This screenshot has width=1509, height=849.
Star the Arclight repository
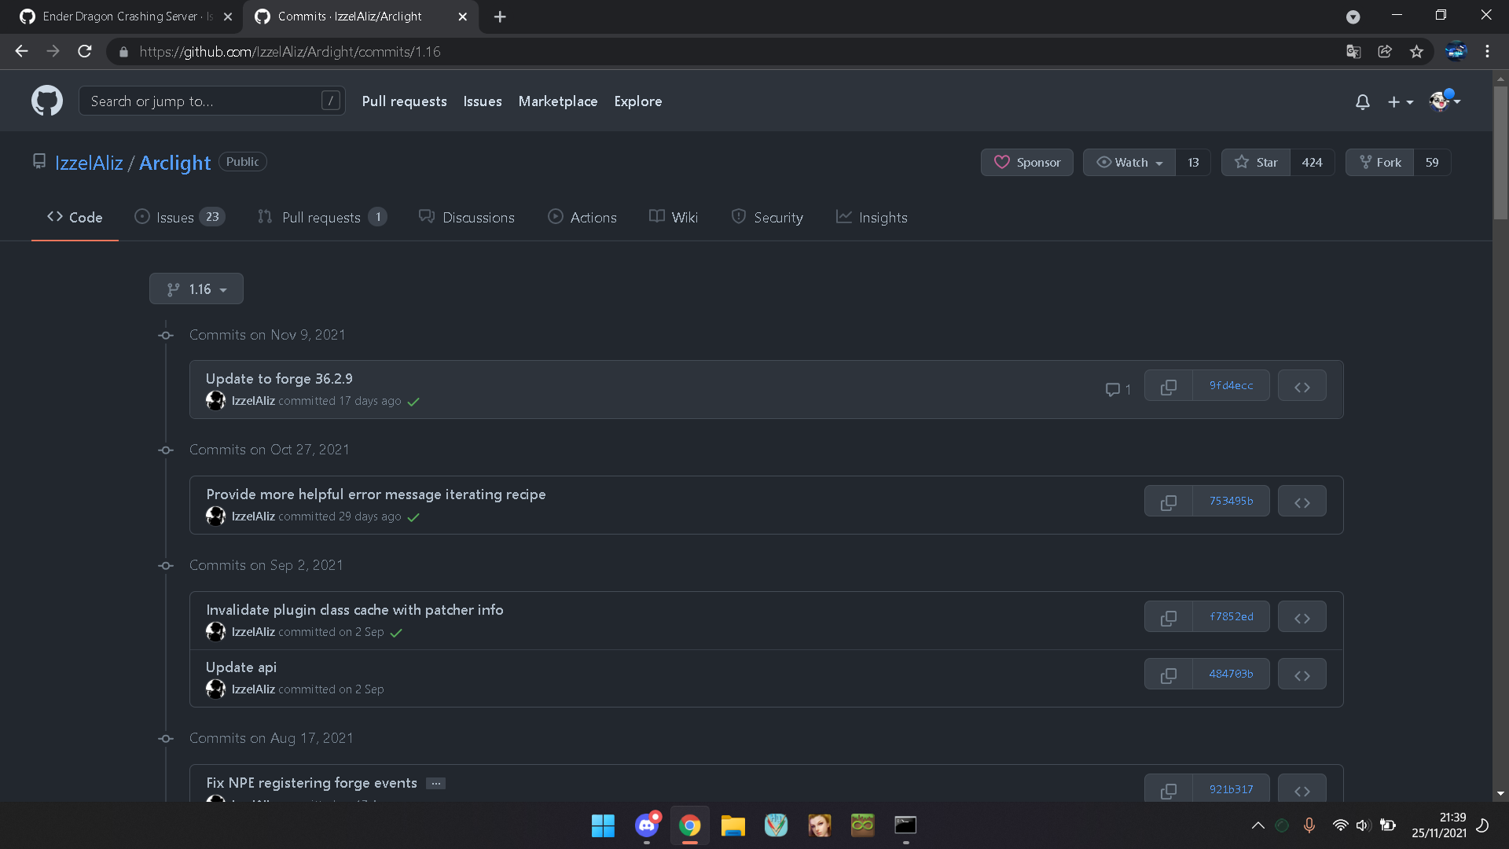point(1255,162)
